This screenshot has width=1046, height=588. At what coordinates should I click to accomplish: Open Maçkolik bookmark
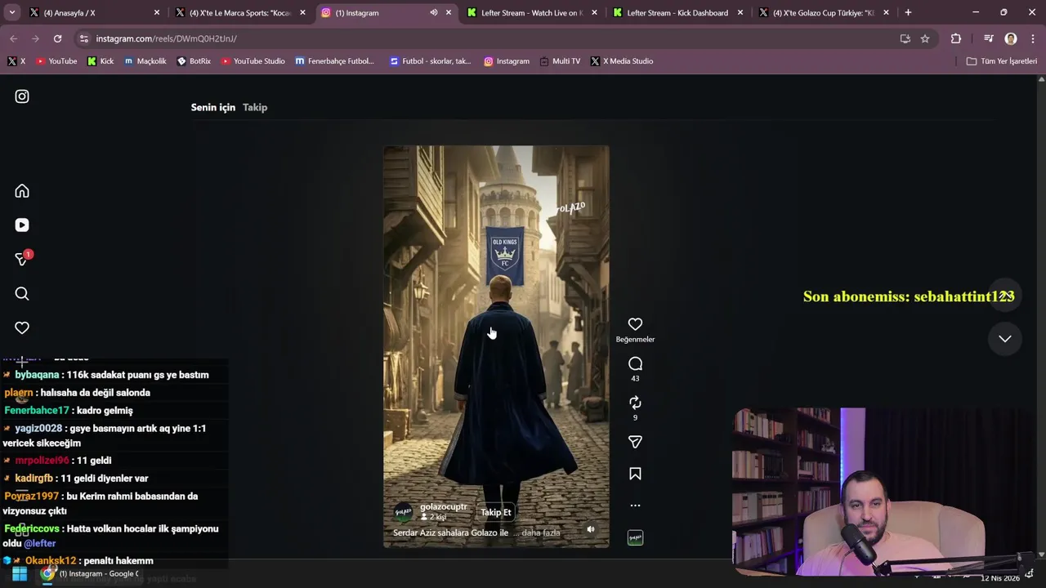145,61
